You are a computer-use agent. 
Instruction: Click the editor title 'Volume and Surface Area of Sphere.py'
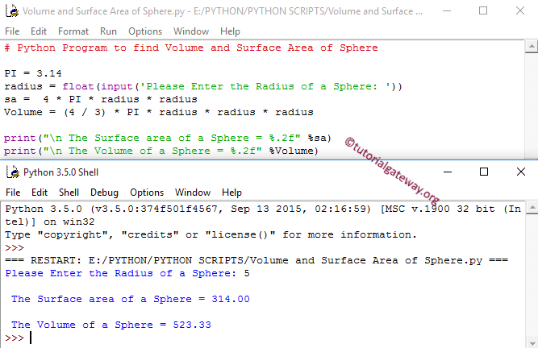coord(103,11)
